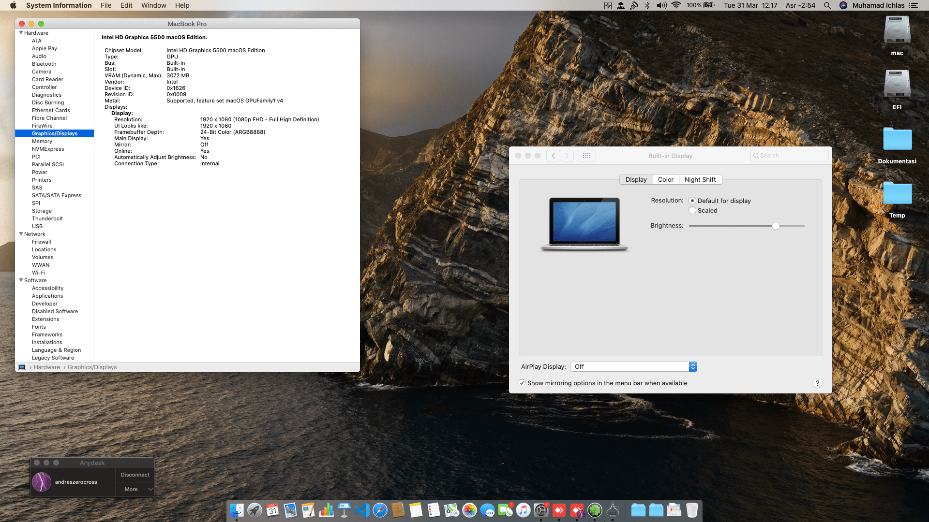The image size is (929, 522).
Task: Switch to the Night Shift tab
Action: click(x=700, y=180)
